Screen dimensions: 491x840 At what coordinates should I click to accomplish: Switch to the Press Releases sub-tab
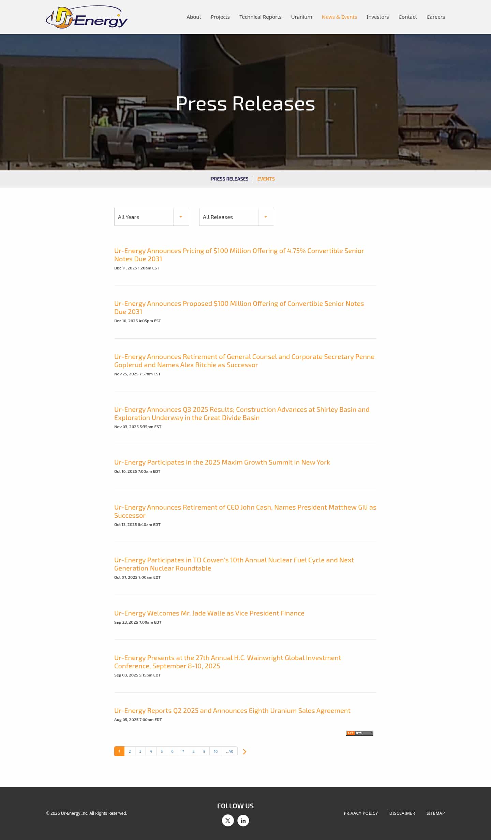tap(230, 179)
